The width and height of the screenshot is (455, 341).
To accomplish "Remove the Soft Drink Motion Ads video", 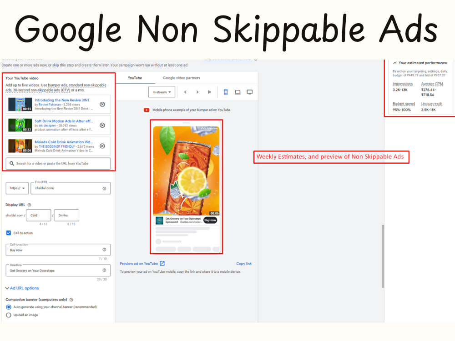I will click(x=102, y=125).
